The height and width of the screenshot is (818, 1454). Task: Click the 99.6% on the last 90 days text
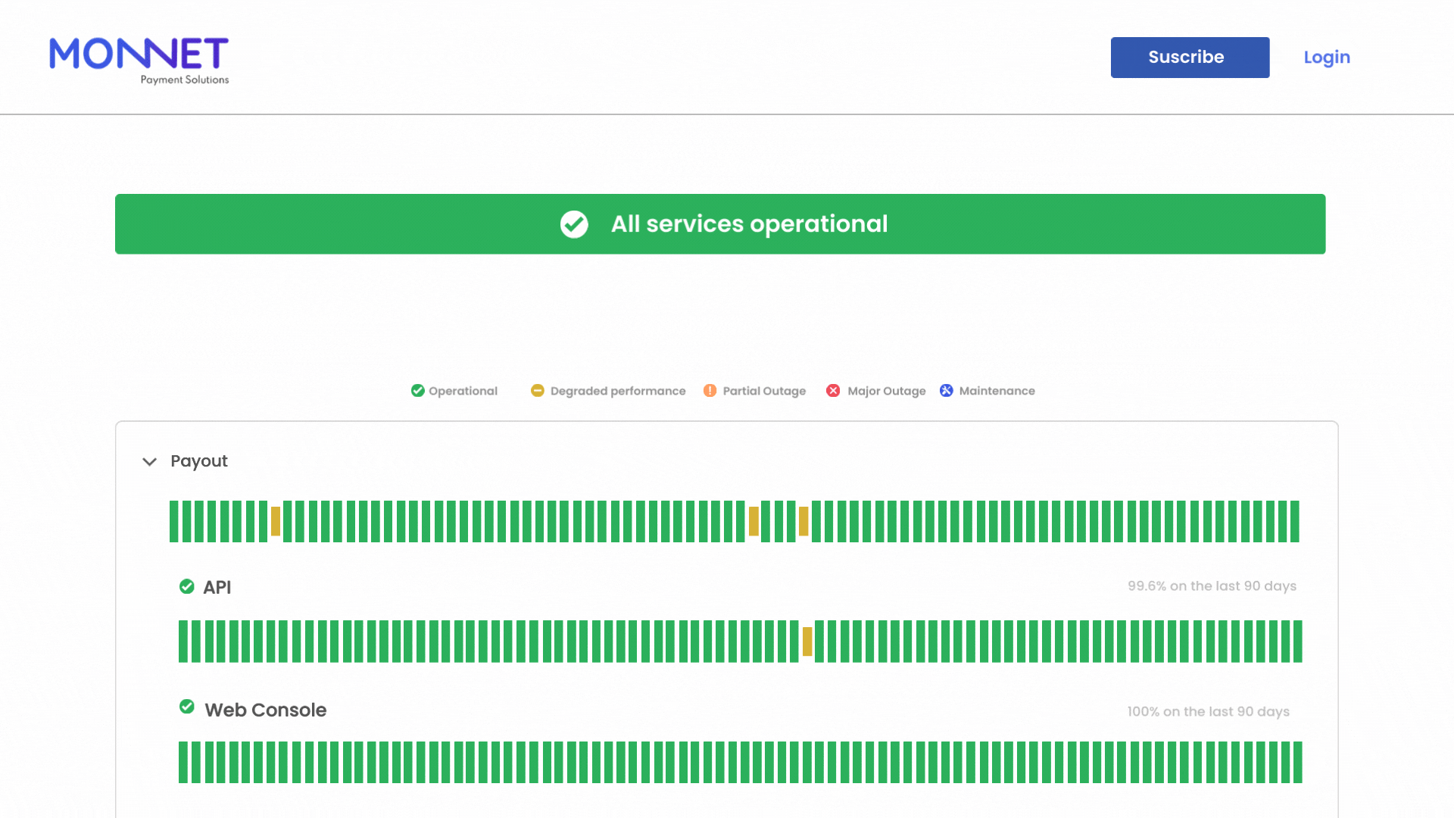click(1211, 586)
